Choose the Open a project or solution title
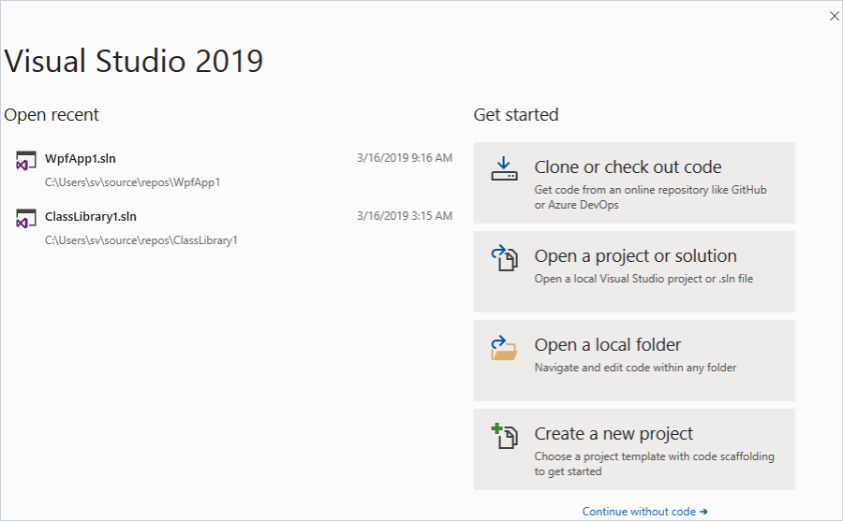This screenshot has width=843, height=521. click(635, 256)
